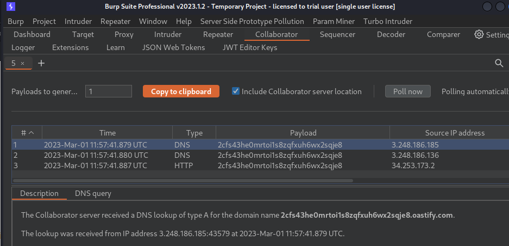The width and height of the screenshot is (509, 246).
Task: Switch to the Repeater tool tab
Action: click(218, 34)
